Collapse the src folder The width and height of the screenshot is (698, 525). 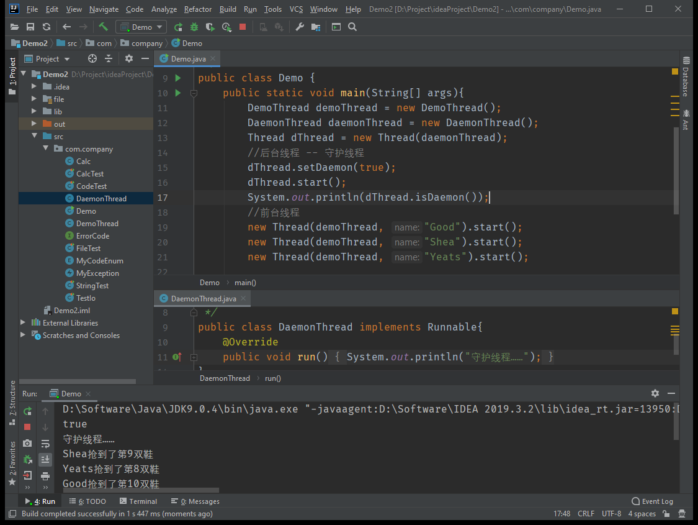click(x=34, y=135)
